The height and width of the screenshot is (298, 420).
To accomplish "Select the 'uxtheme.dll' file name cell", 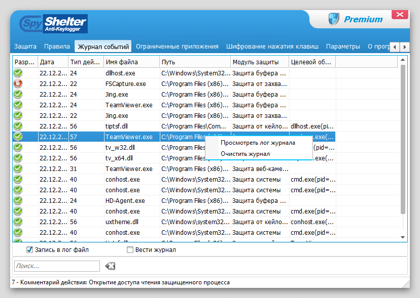I will tap(122, 222).
